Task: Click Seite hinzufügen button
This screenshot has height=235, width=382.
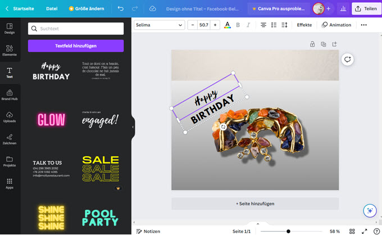Action: point(255,204)
